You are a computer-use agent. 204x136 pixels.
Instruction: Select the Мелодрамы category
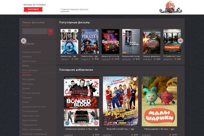pos(29,79)
